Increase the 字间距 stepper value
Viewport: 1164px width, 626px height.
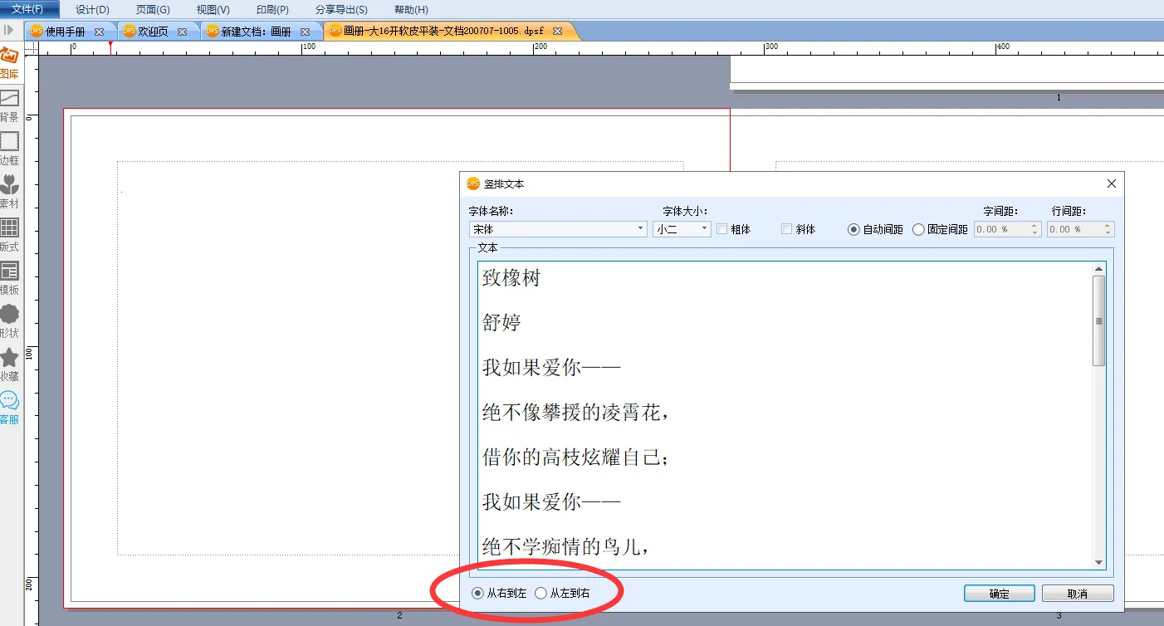1034,225
